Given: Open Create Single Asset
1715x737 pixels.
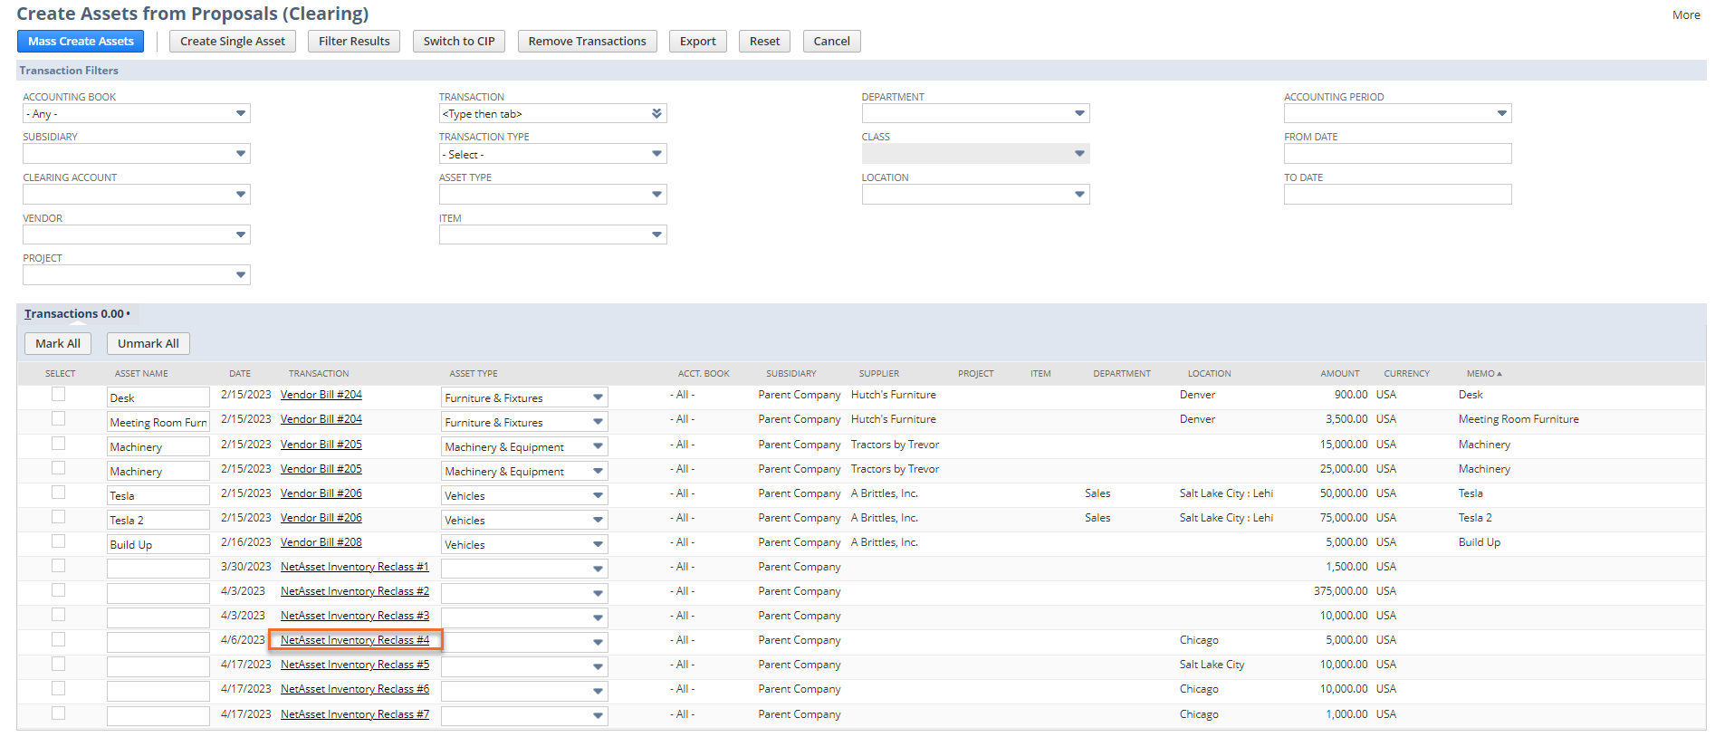Looking at the screenshot, I should 233,42.
